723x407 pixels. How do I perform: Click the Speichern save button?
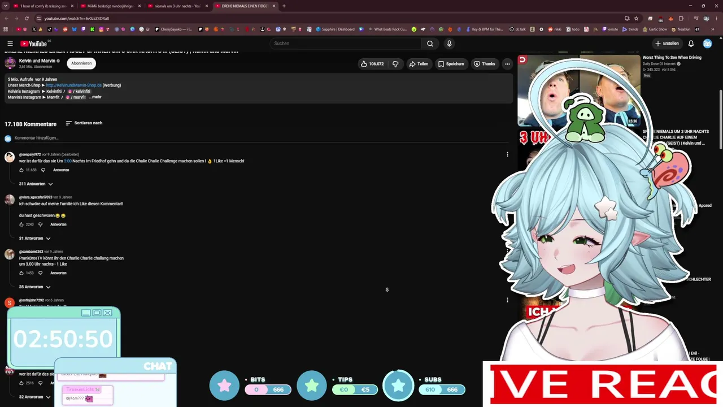coord(451,64)
